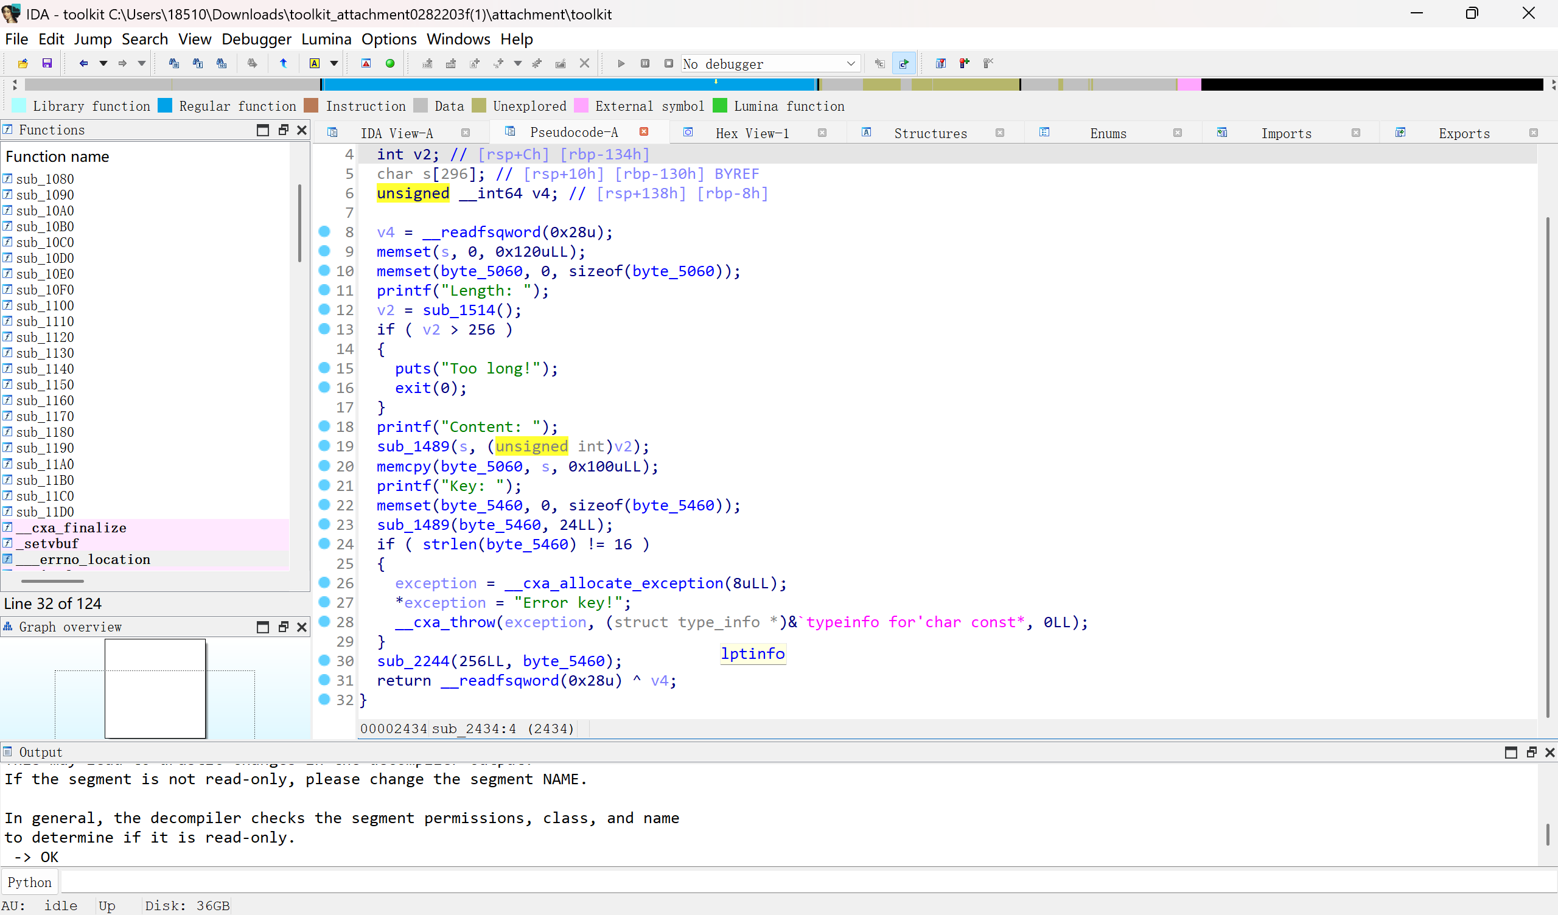Toggle breakpoint dot on line 30
The height and width of the screenshot is (915, 1558).
324,660
